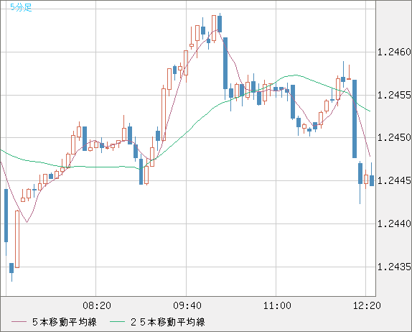
Task: Click the 1.2445 price axis label
Action: point(394,180)
